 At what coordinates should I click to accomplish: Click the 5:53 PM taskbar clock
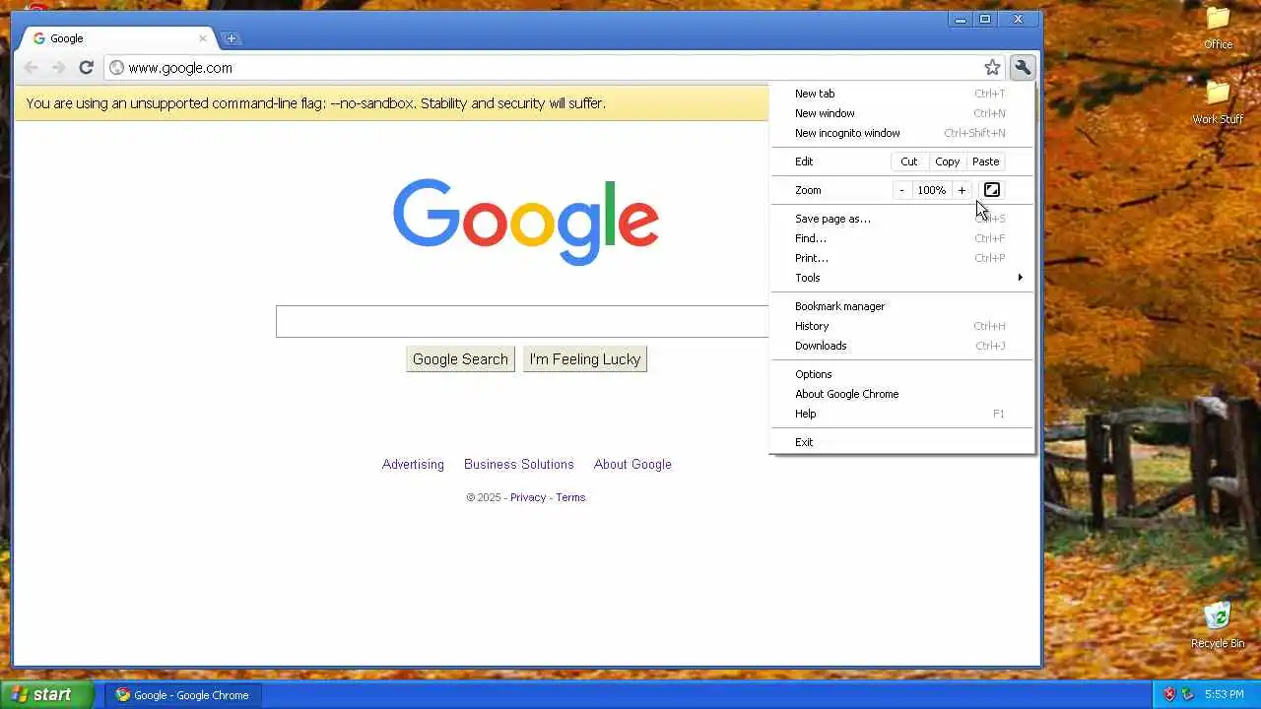click(x=1224, y=694)
